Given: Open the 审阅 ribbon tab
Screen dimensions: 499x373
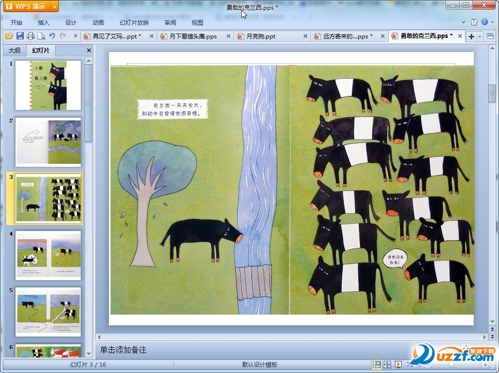Looking at the screenshot, I should tap(170, 22).
